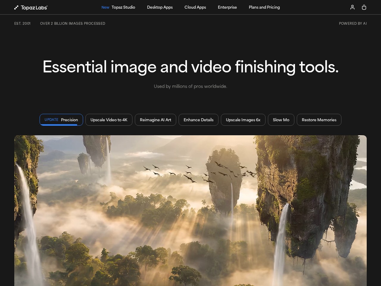Viewport: 381px width, 286px height.
Task: Open the user account icon
Action: [352, 7]
